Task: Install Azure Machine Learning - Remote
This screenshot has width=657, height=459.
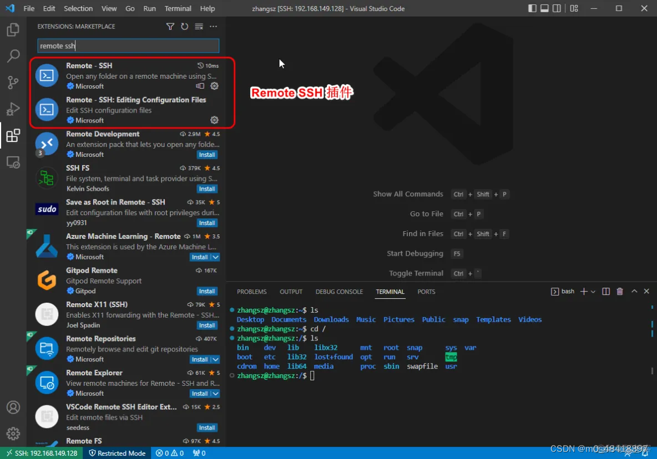Action: click(200, 257)
